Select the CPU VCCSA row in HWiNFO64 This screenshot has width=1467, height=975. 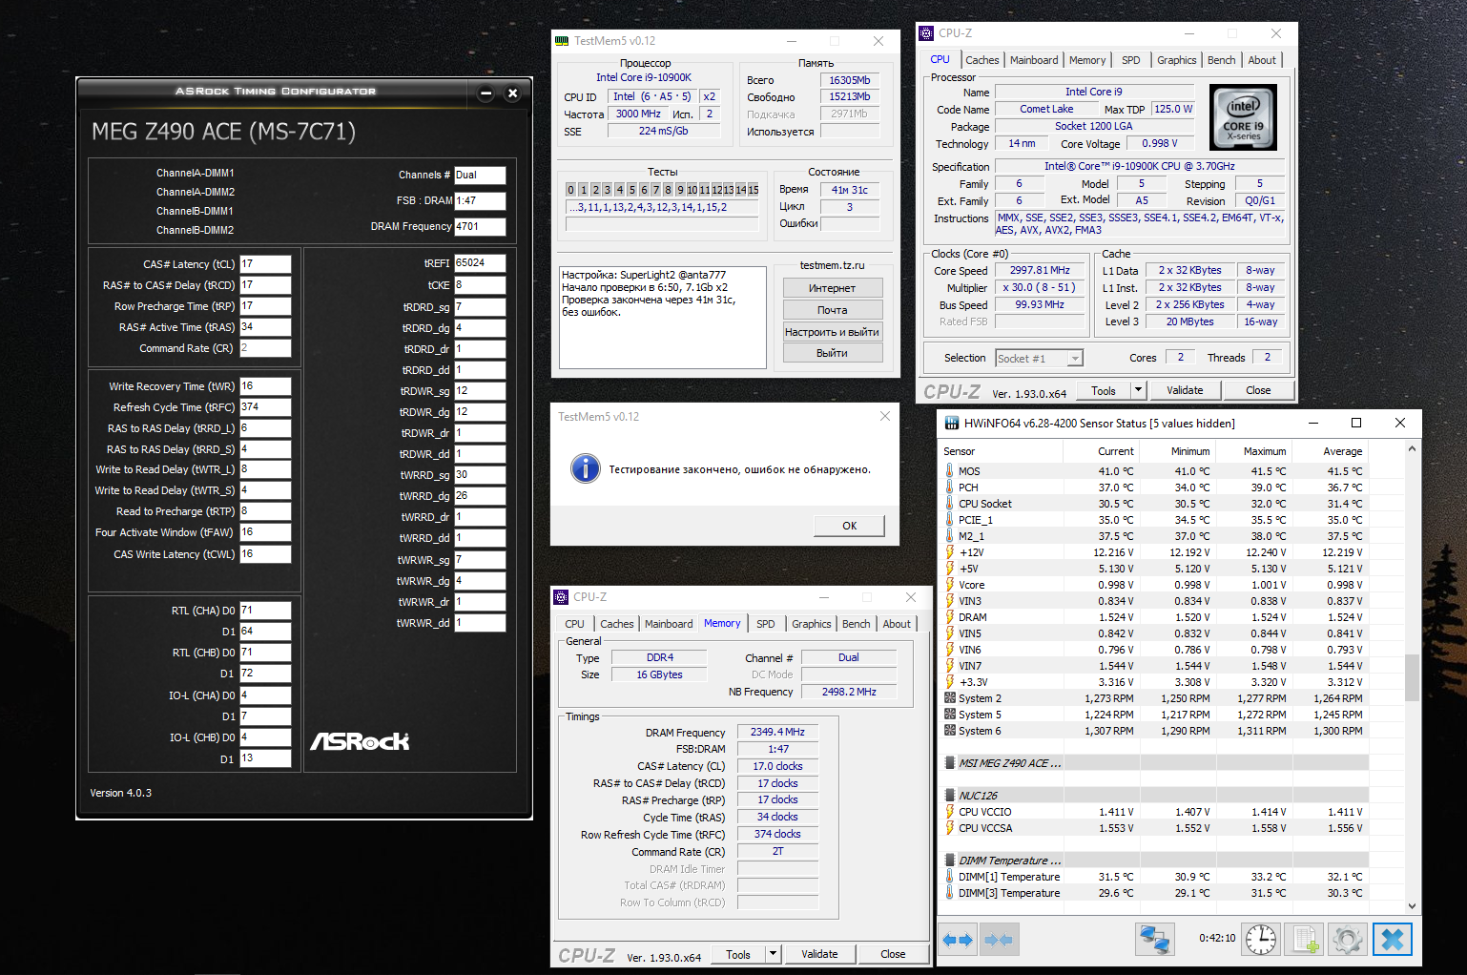coord(1154,828)
